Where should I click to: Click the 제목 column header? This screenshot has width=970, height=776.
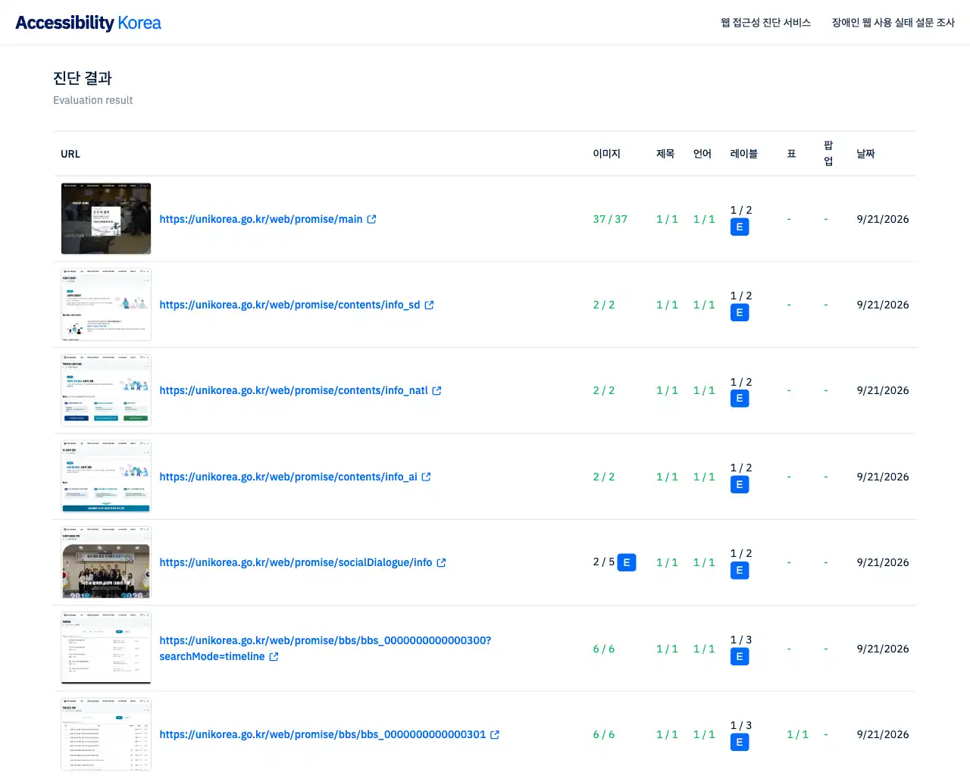pos(665,154)
